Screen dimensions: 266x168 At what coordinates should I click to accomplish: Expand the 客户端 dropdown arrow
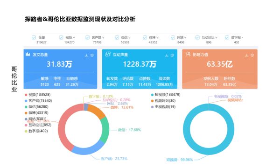(103, 37)
